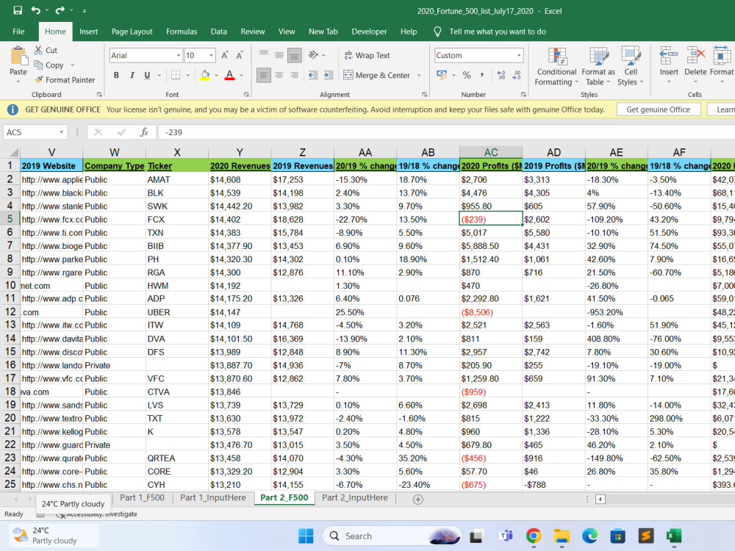This screenshot has width=735, height=551.
Task: Toggle bold formatting
Action: (x=116, y=76)
